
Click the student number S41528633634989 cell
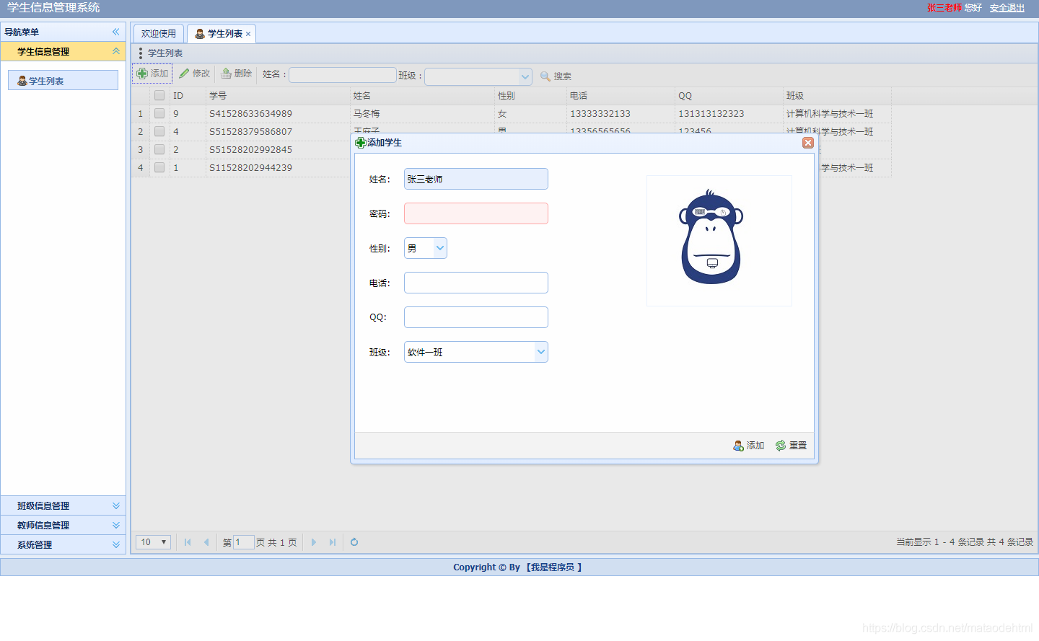[x=278, y=114]
